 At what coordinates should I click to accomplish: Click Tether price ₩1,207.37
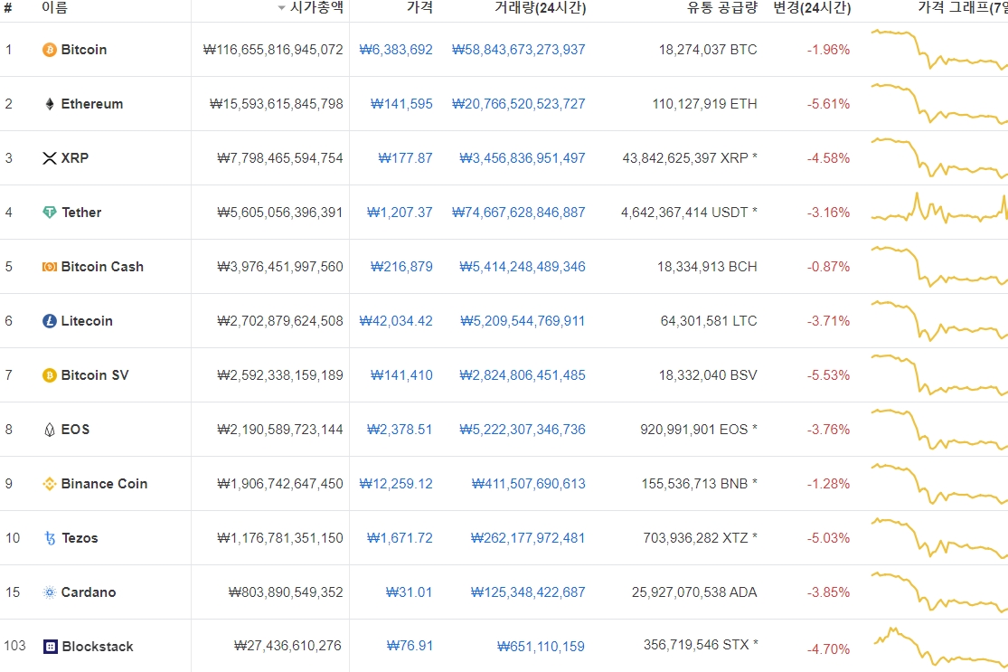click(400, 213)
